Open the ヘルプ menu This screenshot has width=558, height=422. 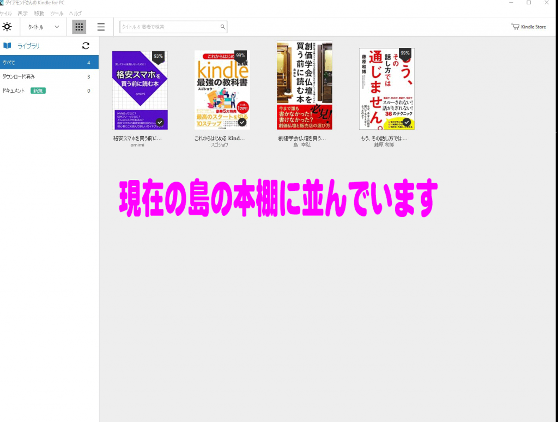(x=75, y=13)
